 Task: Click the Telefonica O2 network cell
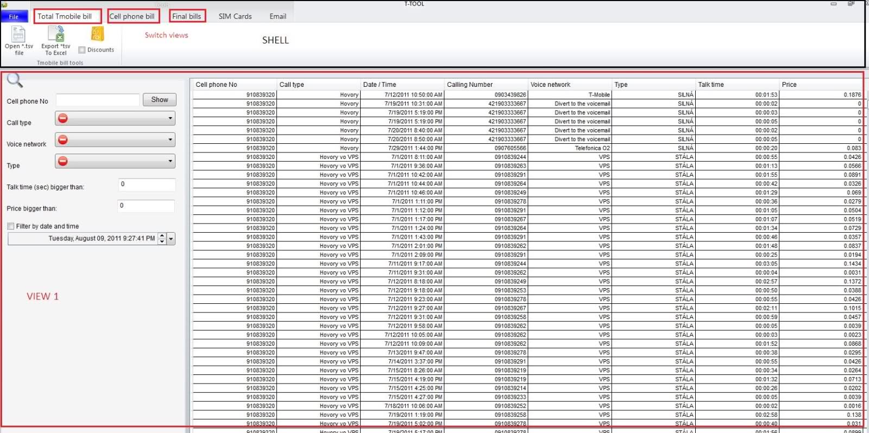(570, 148)
